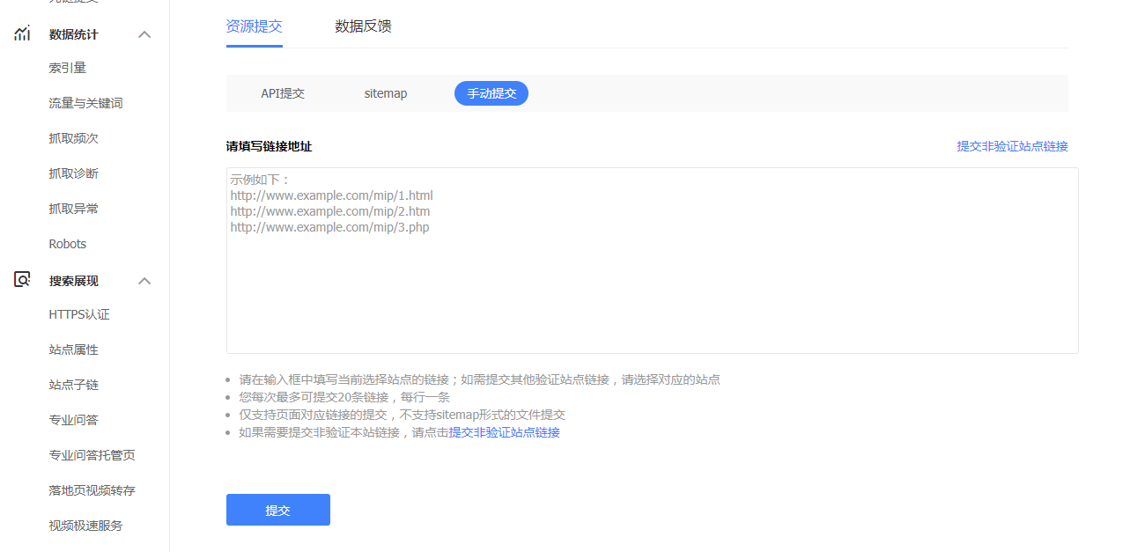Open 抓取诊断 sidebar item
Viewport: 1123px width, 552px height.
click(x=73, y=173)
